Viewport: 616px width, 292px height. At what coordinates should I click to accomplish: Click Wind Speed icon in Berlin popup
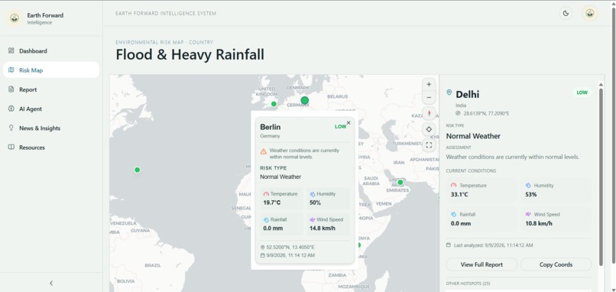pyautogui.click(x=313, y=220)
